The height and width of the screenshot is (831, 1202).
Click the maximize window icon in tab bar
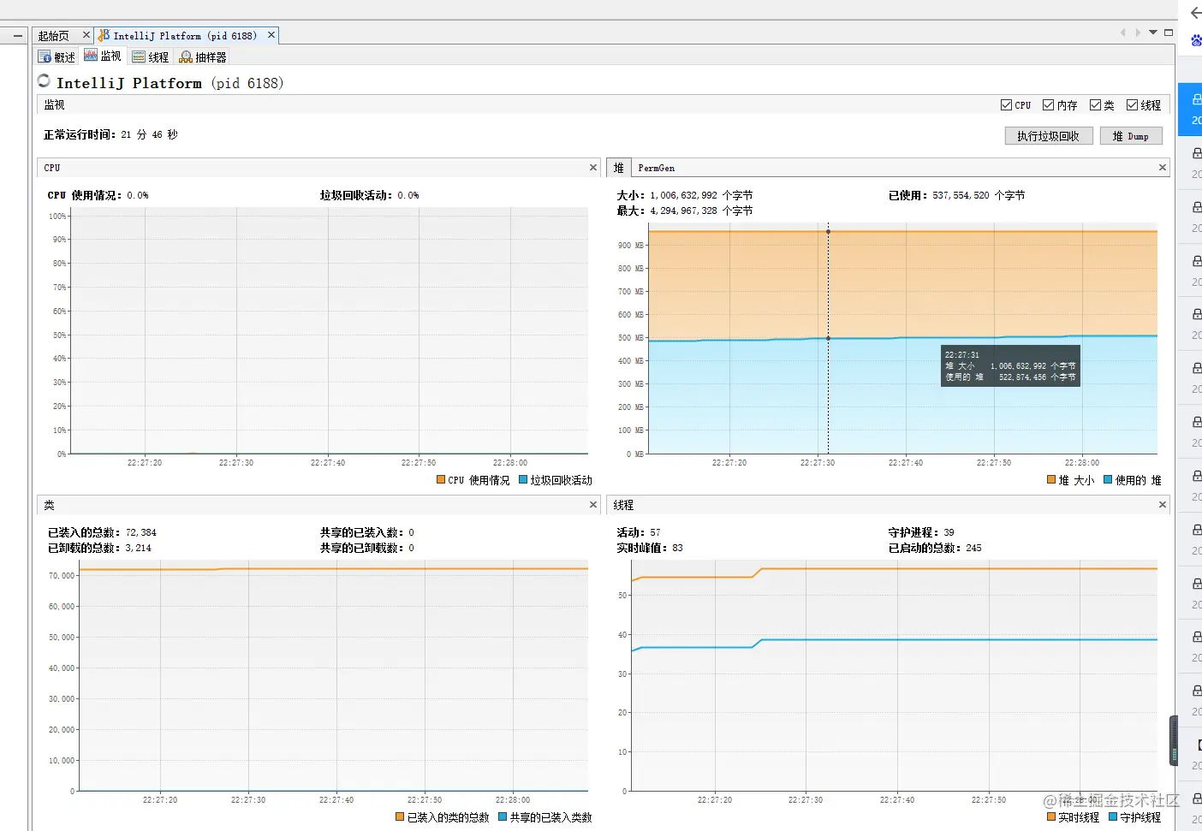pos(1169,33)
